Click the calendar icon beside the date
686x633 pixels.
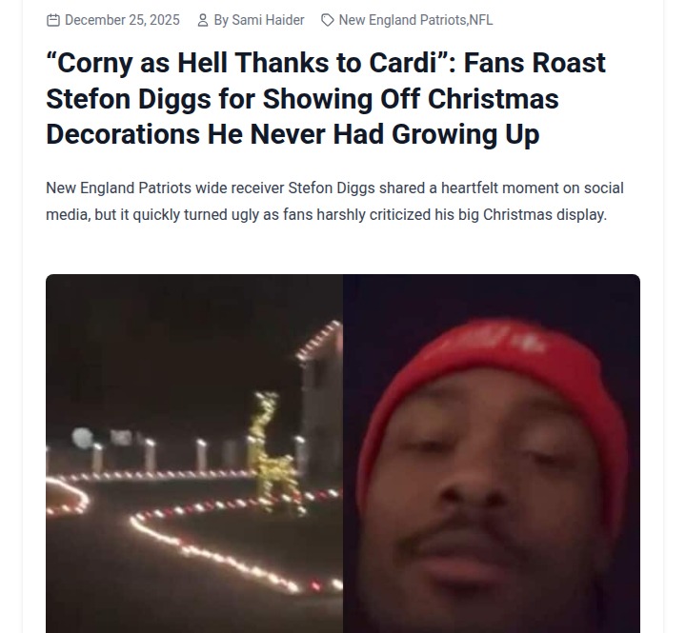click(53, 20)
